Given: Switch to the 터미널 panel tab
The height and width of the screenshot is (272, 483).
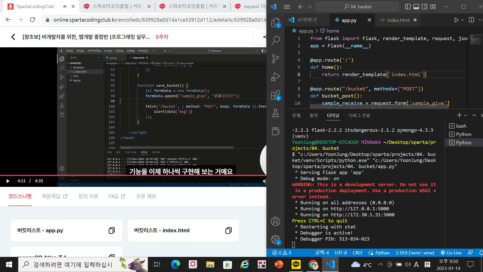Looking at the screenshot, I should (333, 115).
